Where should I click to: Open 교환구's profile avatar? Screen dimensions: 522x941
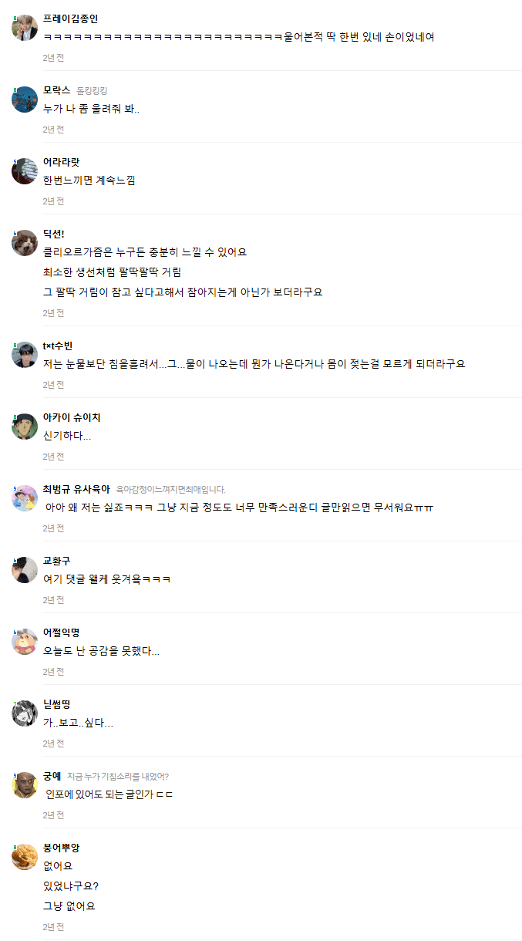tap(25, 570)
